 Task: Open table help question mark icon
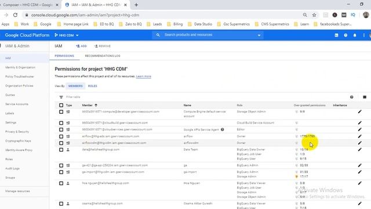click(x=352, y=97)
